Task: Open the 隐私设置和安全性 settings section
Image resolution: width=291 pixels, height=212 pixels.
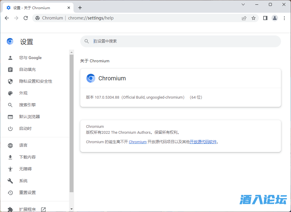Action: coord(36,81)
